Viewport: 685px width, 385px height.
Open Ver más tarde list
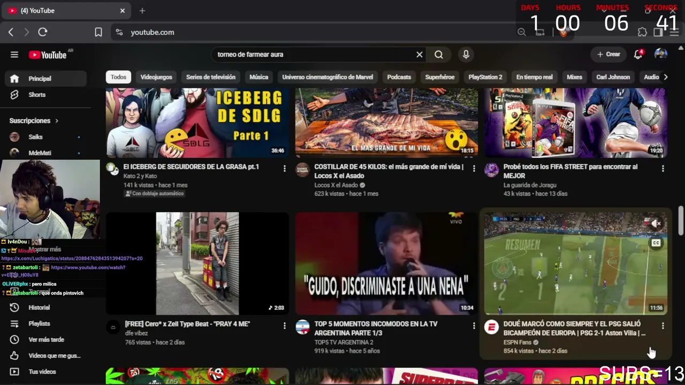(45, 340)
